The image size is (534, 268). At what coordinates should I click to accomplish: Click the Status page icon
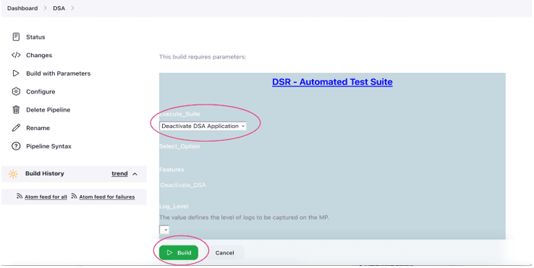point(16,37)
